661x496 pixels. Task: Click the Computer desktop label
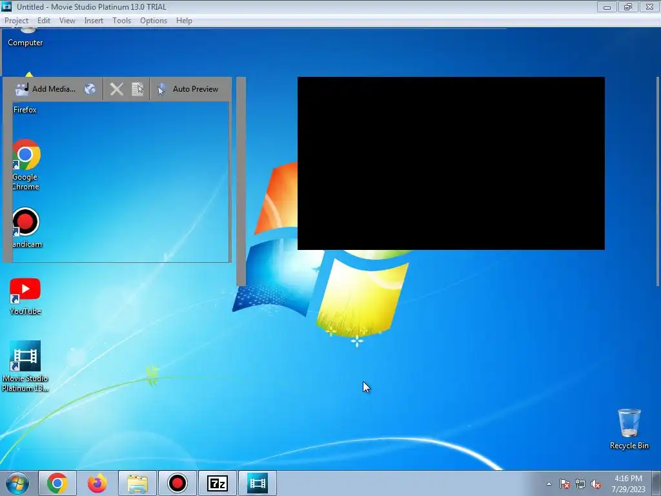click(25, 43)
